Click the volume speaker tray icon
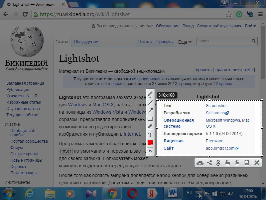Viewport: 266px width, 200px height. [x=231, y=194]
